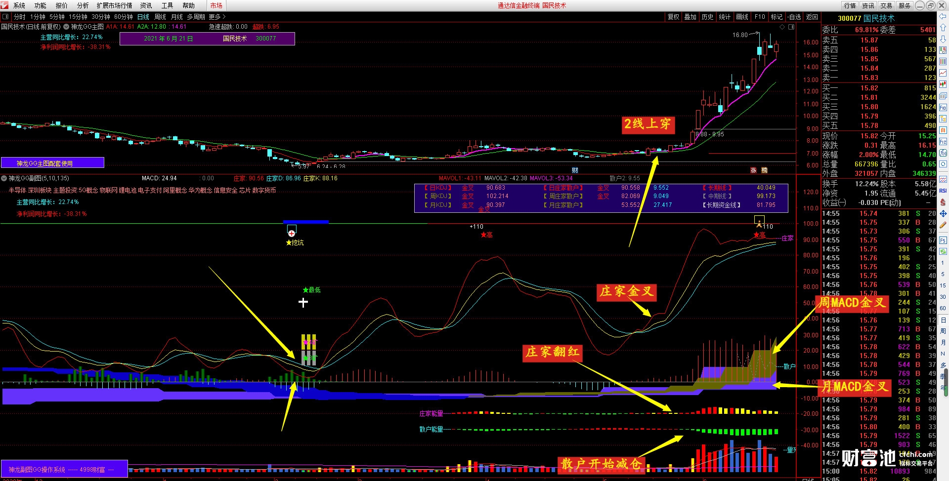This screenshot has width=949, height=481.
Task: Select quarterly 季 period in sidebar
Action: (x=943, y=376)
